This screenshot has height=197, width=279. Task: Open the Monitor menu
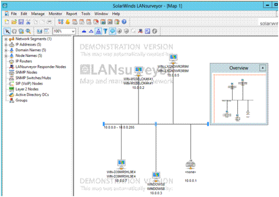point(56,14)
